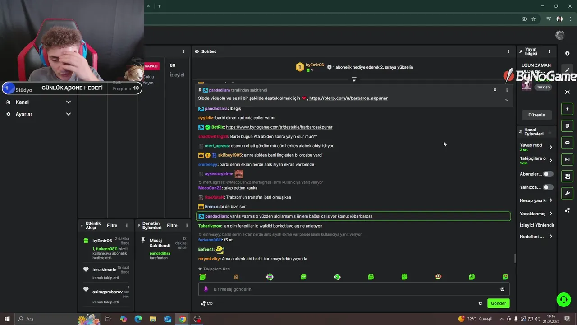Image resolution: width=577 pixels, height=325 pixels.
Task: Open heraklesefe in activity feed
Action: point(104,269)
